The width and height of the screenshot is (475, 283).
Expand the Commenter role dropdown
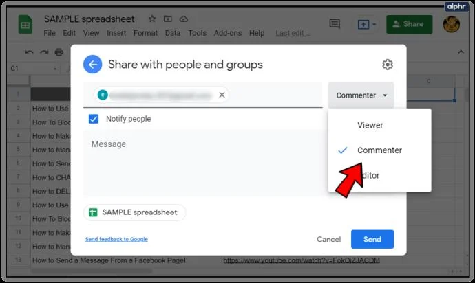pyautogui.click(x=361, y=95)
